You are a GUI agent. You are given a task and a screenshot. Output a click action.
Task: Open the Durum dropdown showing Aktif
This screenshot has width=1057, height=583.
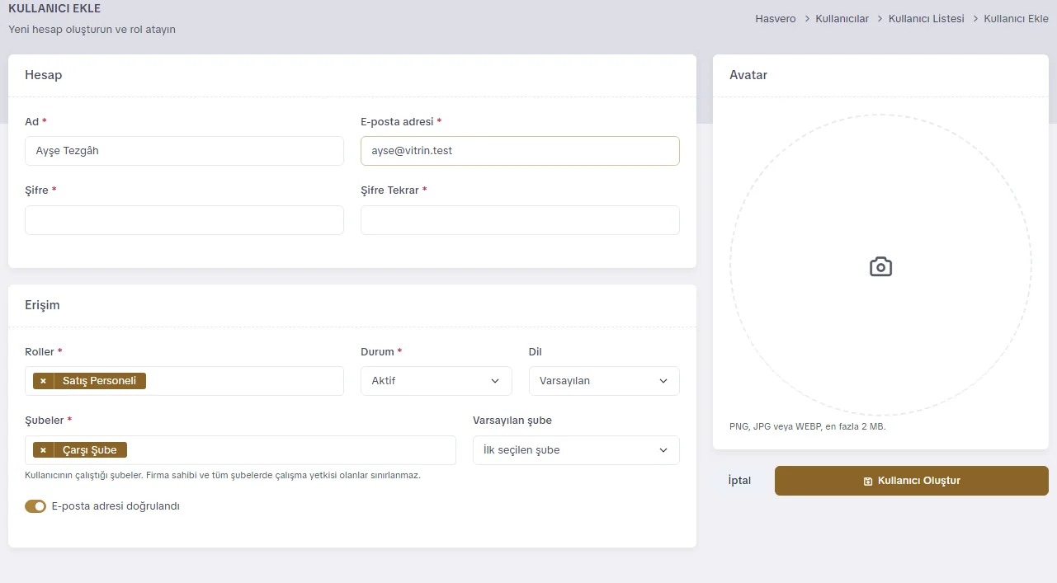(436, 381)
